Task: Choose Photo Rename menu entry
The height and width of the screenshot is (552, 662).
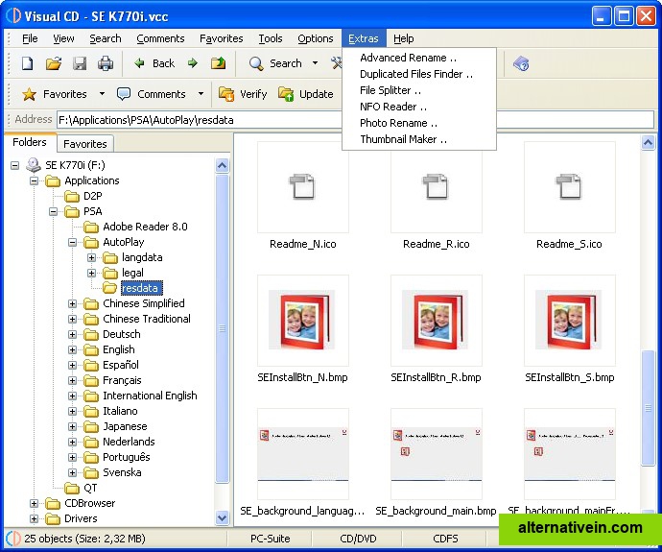Action: [419, 123]
